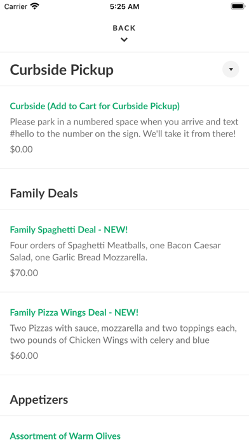Open the Curbside Pickup dropdown arrow
The width and height of the screenshot is (249, 442).
231,69
